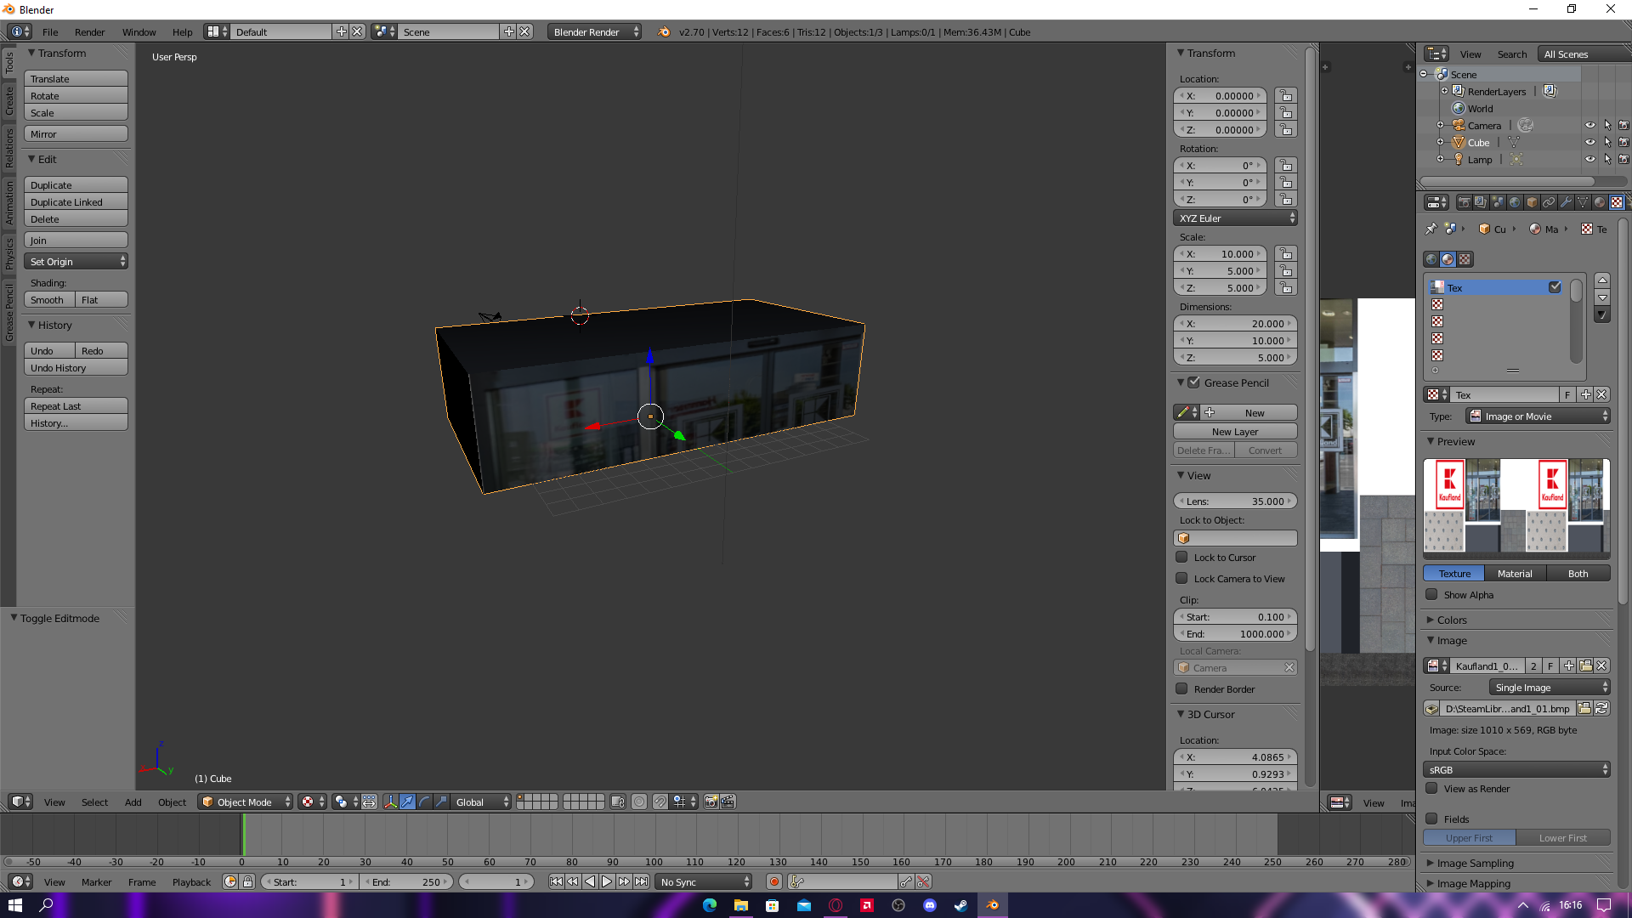
Task: Expand the Camera item in outliner
Action: click(1441, 125)
